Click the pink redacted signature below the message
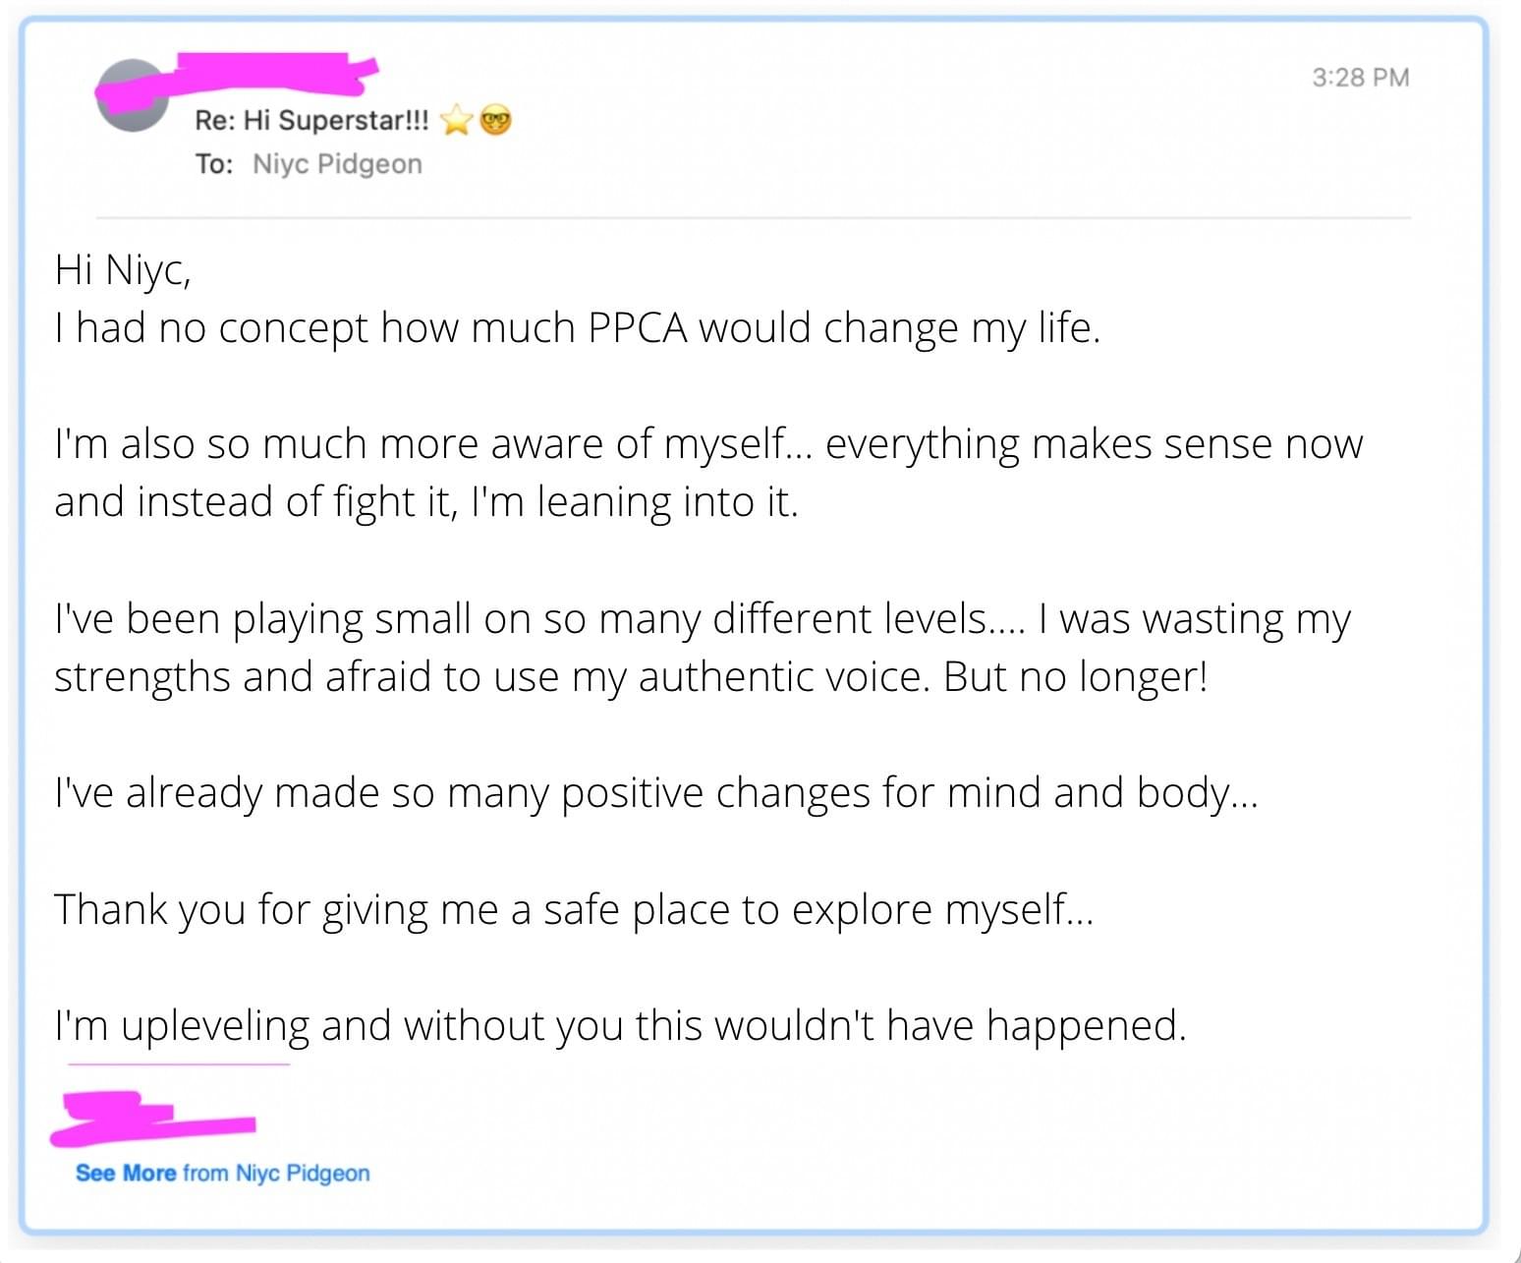This screenshot has height=1263, width=1521. [152, 1121]
